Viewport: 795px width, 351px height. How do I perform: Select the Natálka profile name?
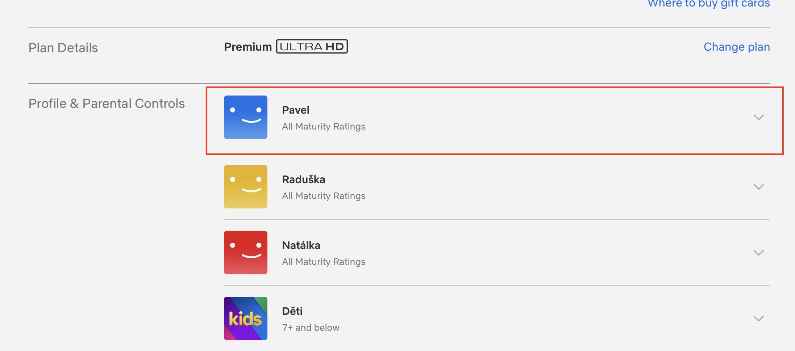[301, 245]
